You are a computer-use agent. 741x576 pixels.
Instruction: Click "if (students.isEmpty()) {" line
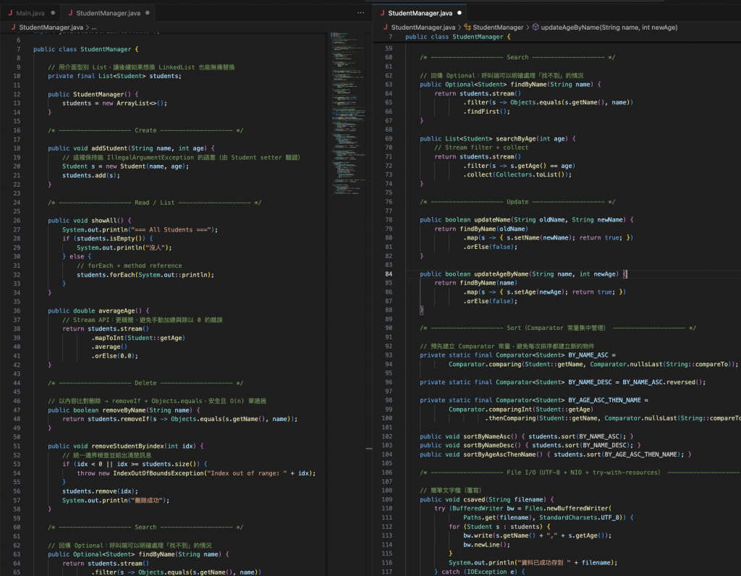click(107, 239)
